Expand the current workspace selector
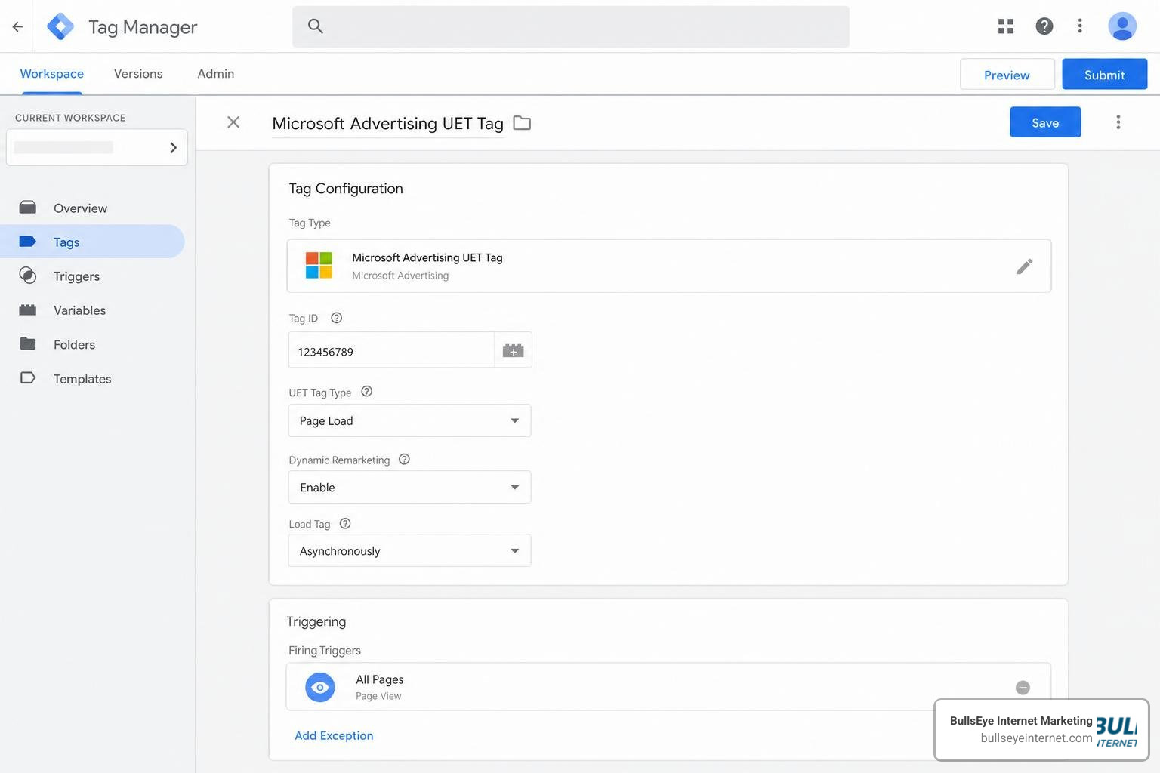The width and height of the screenshot is (1160, 773). point(97,147)
